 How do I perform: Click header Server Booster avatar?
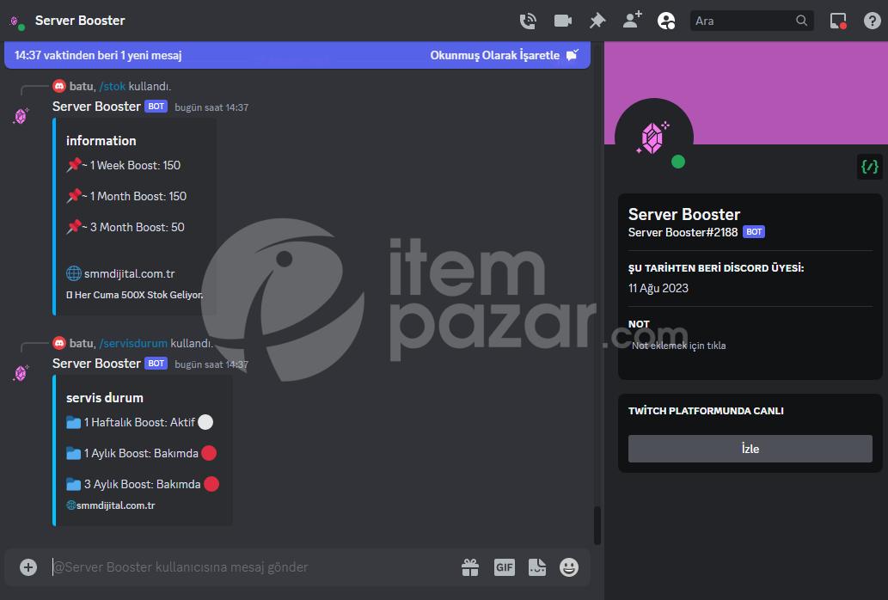point(17,22)
